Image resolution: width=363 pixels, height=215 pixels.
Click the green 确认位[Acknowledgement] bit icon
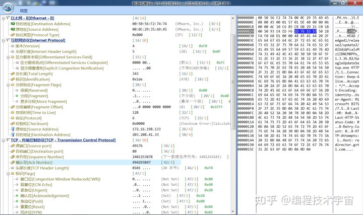click(x=17, y=196)
